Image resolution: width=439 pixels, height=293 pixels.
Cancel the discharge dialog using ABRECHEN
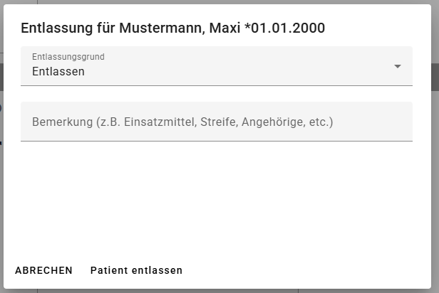(x=43, y=270)
